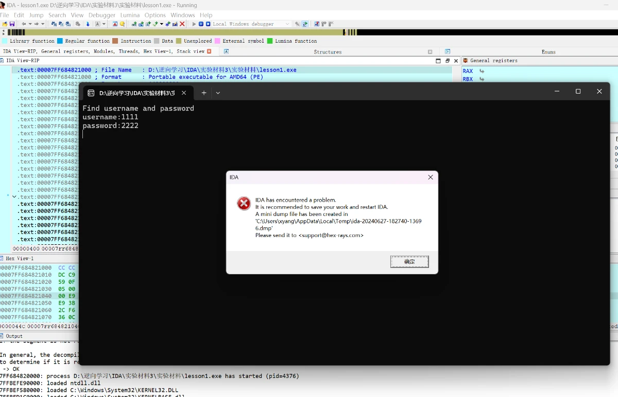Click the Pause process debugger icon
618x397 pixels.
click(x=201, y=24)
